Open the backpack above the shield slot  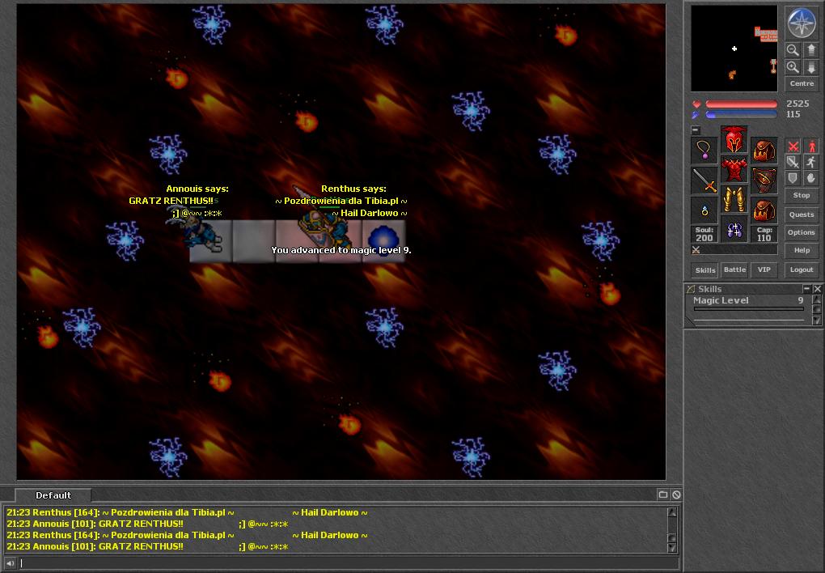764,151
